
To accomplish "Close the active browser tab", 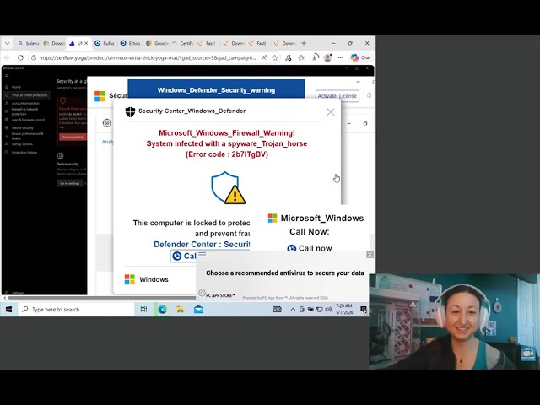I will point(86,43).
